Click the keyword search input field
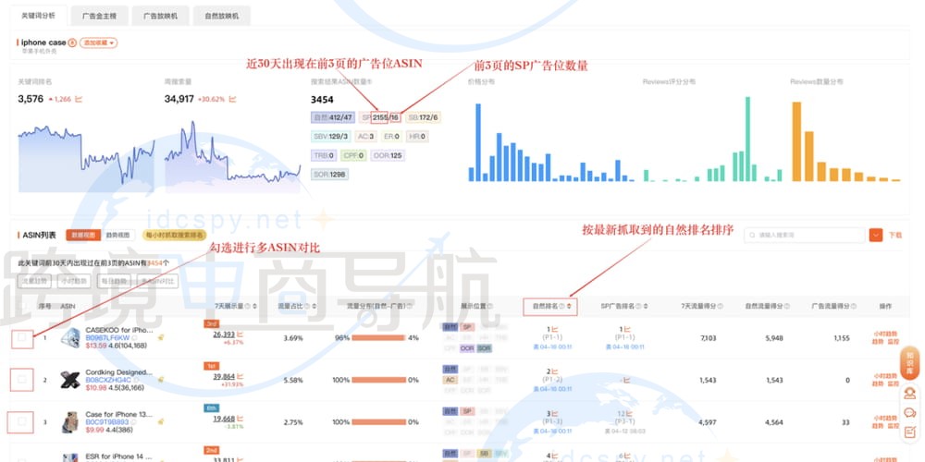Screen dimensions: 925x462 [x=805, y=235]
